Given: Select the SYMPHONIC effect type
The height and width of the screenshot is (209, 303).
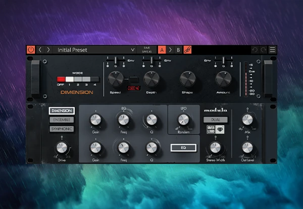Looking at the screenshot, I should coord(62,129).
